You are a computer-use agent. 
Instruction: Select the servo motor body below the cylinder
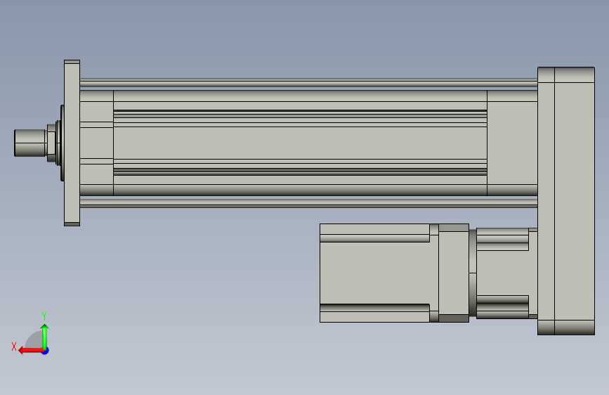point(375,273)
